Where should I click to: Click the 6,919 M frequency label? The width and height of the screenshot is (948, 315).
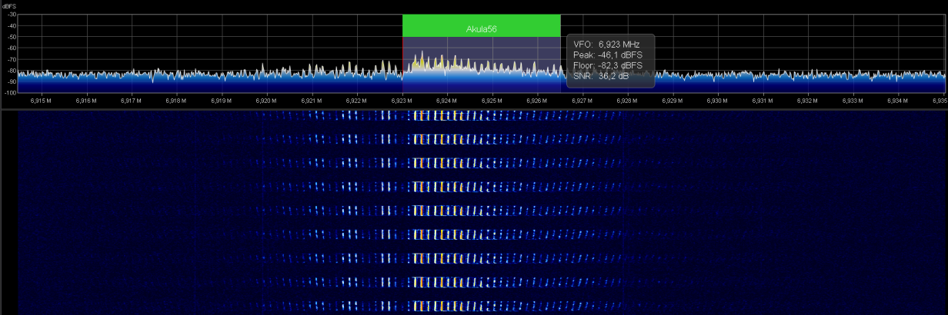click(222, 101)
